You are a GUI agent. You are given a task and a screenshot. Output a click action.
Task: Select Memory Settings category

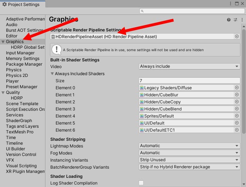23,59
